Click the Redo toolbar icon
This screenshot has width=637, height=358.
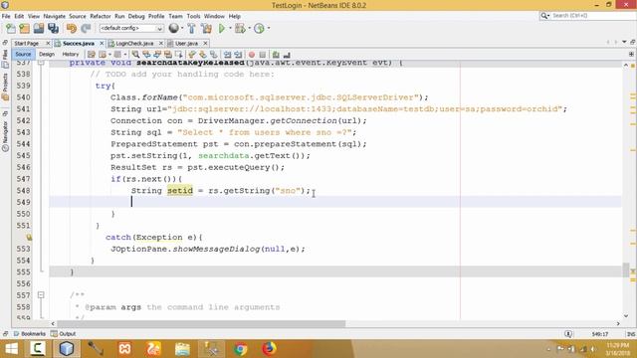[86, 29]
